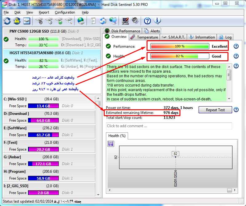This screenshot has height=206, width=246.
Task: Click the 976 days remaining lifetime value
Action: [x=171, y=113]
